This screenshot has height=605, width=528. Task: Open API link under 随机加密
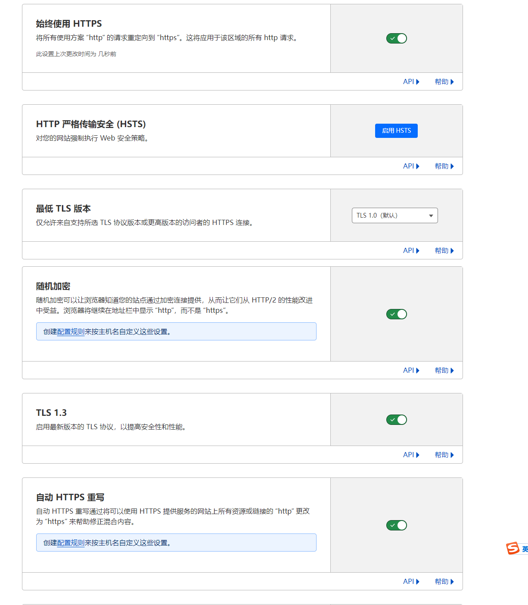(411, 371)
